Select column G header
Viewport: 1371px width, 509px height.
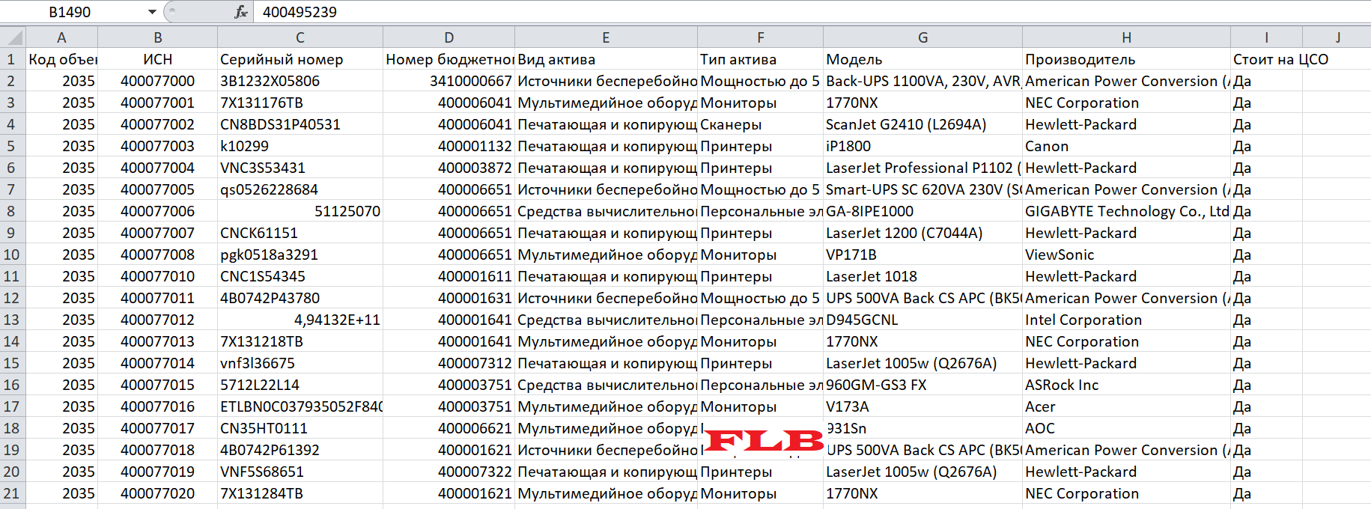pos(922,37)
